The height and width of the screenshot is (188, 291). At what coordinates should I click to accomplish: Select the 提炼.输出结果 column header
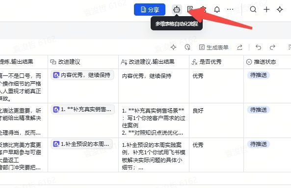24,62
